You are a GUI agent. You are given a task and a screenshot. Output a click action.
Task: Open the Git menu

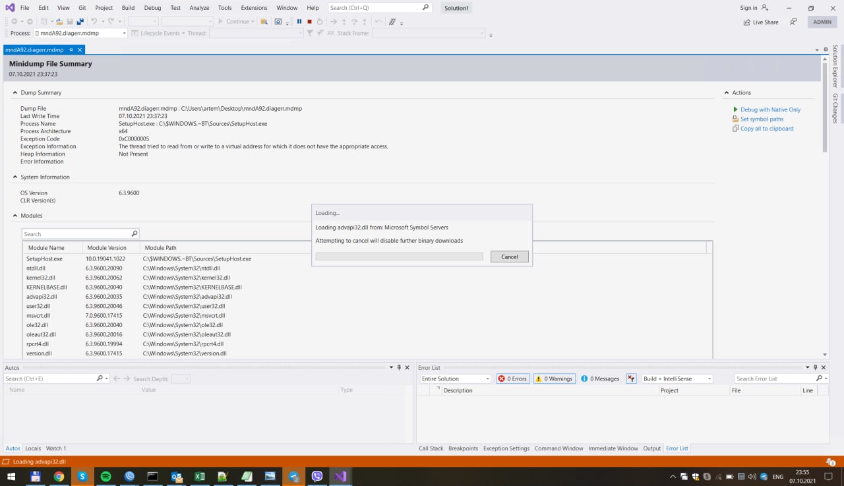coord(82,8)
